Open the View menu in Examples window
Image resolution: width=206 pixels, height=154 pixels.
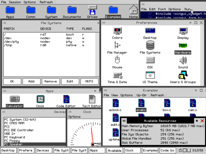115,95
